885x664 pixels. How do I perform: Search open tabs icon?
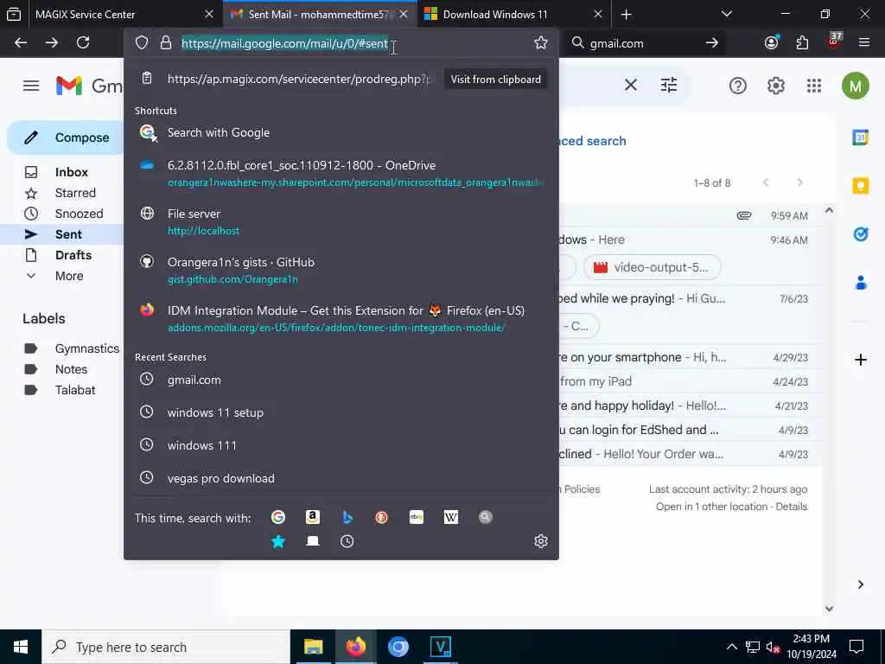(x=313, y=541)
